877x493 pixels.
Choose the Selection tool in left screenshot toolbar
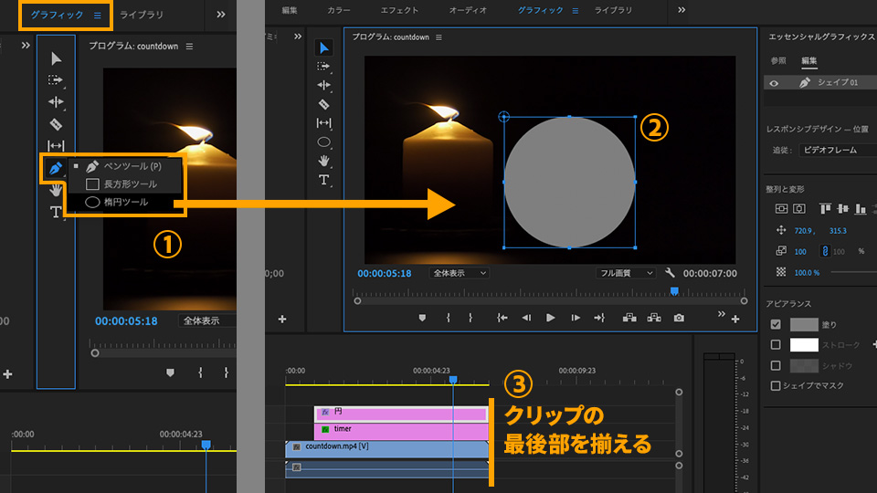(x=56, y=58)
